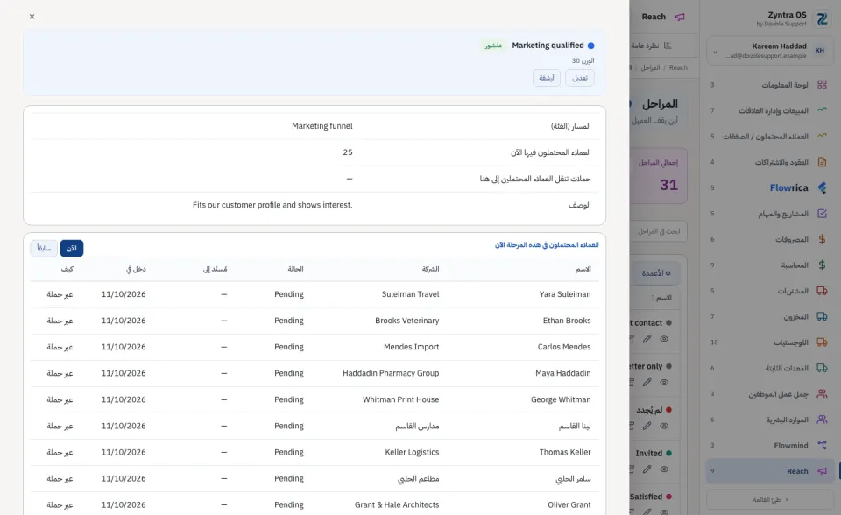
Task: Sort table by الاسم (name) column header
Action: click(583, 269)
